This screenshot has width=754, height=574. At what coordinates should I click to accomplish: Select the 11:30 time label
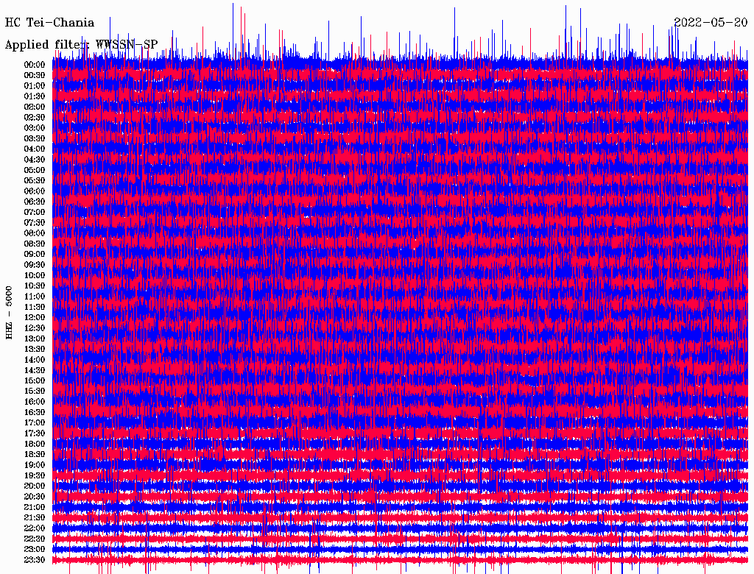click(35, 307)
